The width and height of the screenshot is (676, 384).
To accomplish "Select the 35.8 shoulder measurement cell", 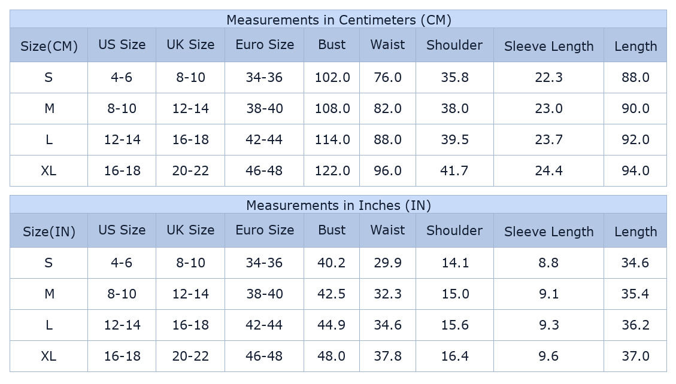I will 454,78.
